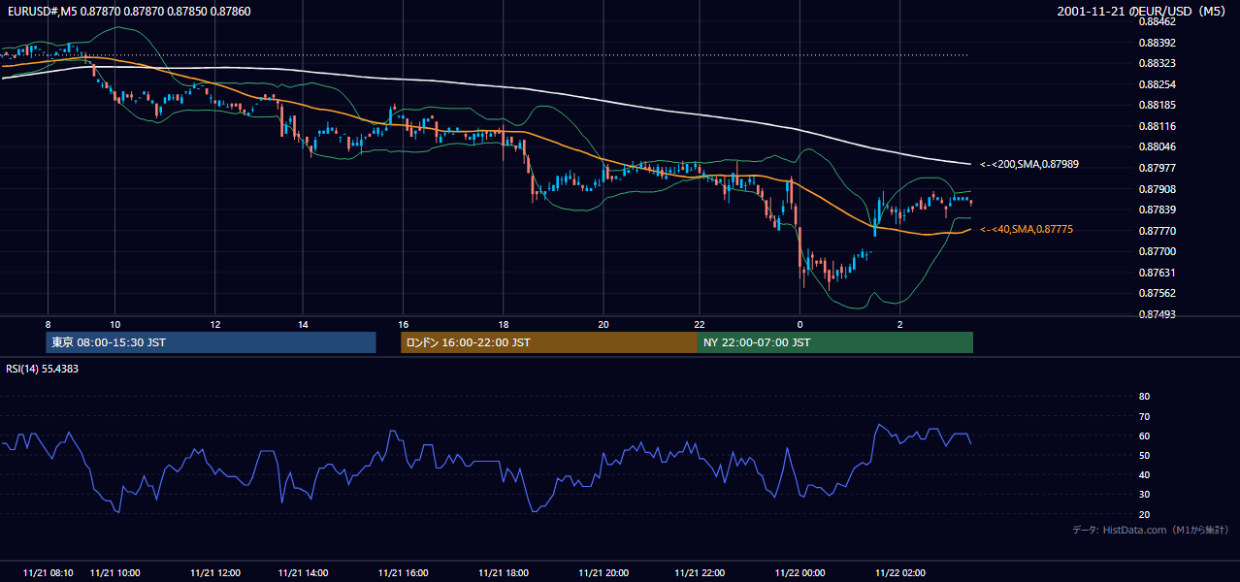Click price axis value 0.87977
The width and height of the screenshot is (1240, 582).
(1157, 168)
